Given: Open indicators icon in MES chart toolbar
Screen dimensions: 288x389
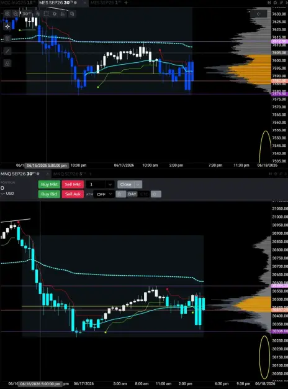Looking at the screenshot, I should [x=63, y=14].
